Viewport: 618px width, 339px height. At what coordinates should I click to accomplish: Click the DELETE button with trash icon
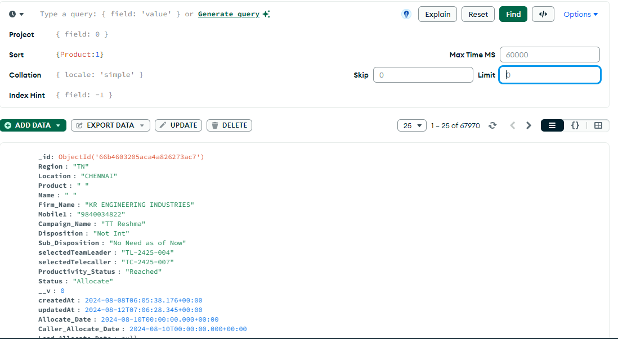(x=229, y=125)
